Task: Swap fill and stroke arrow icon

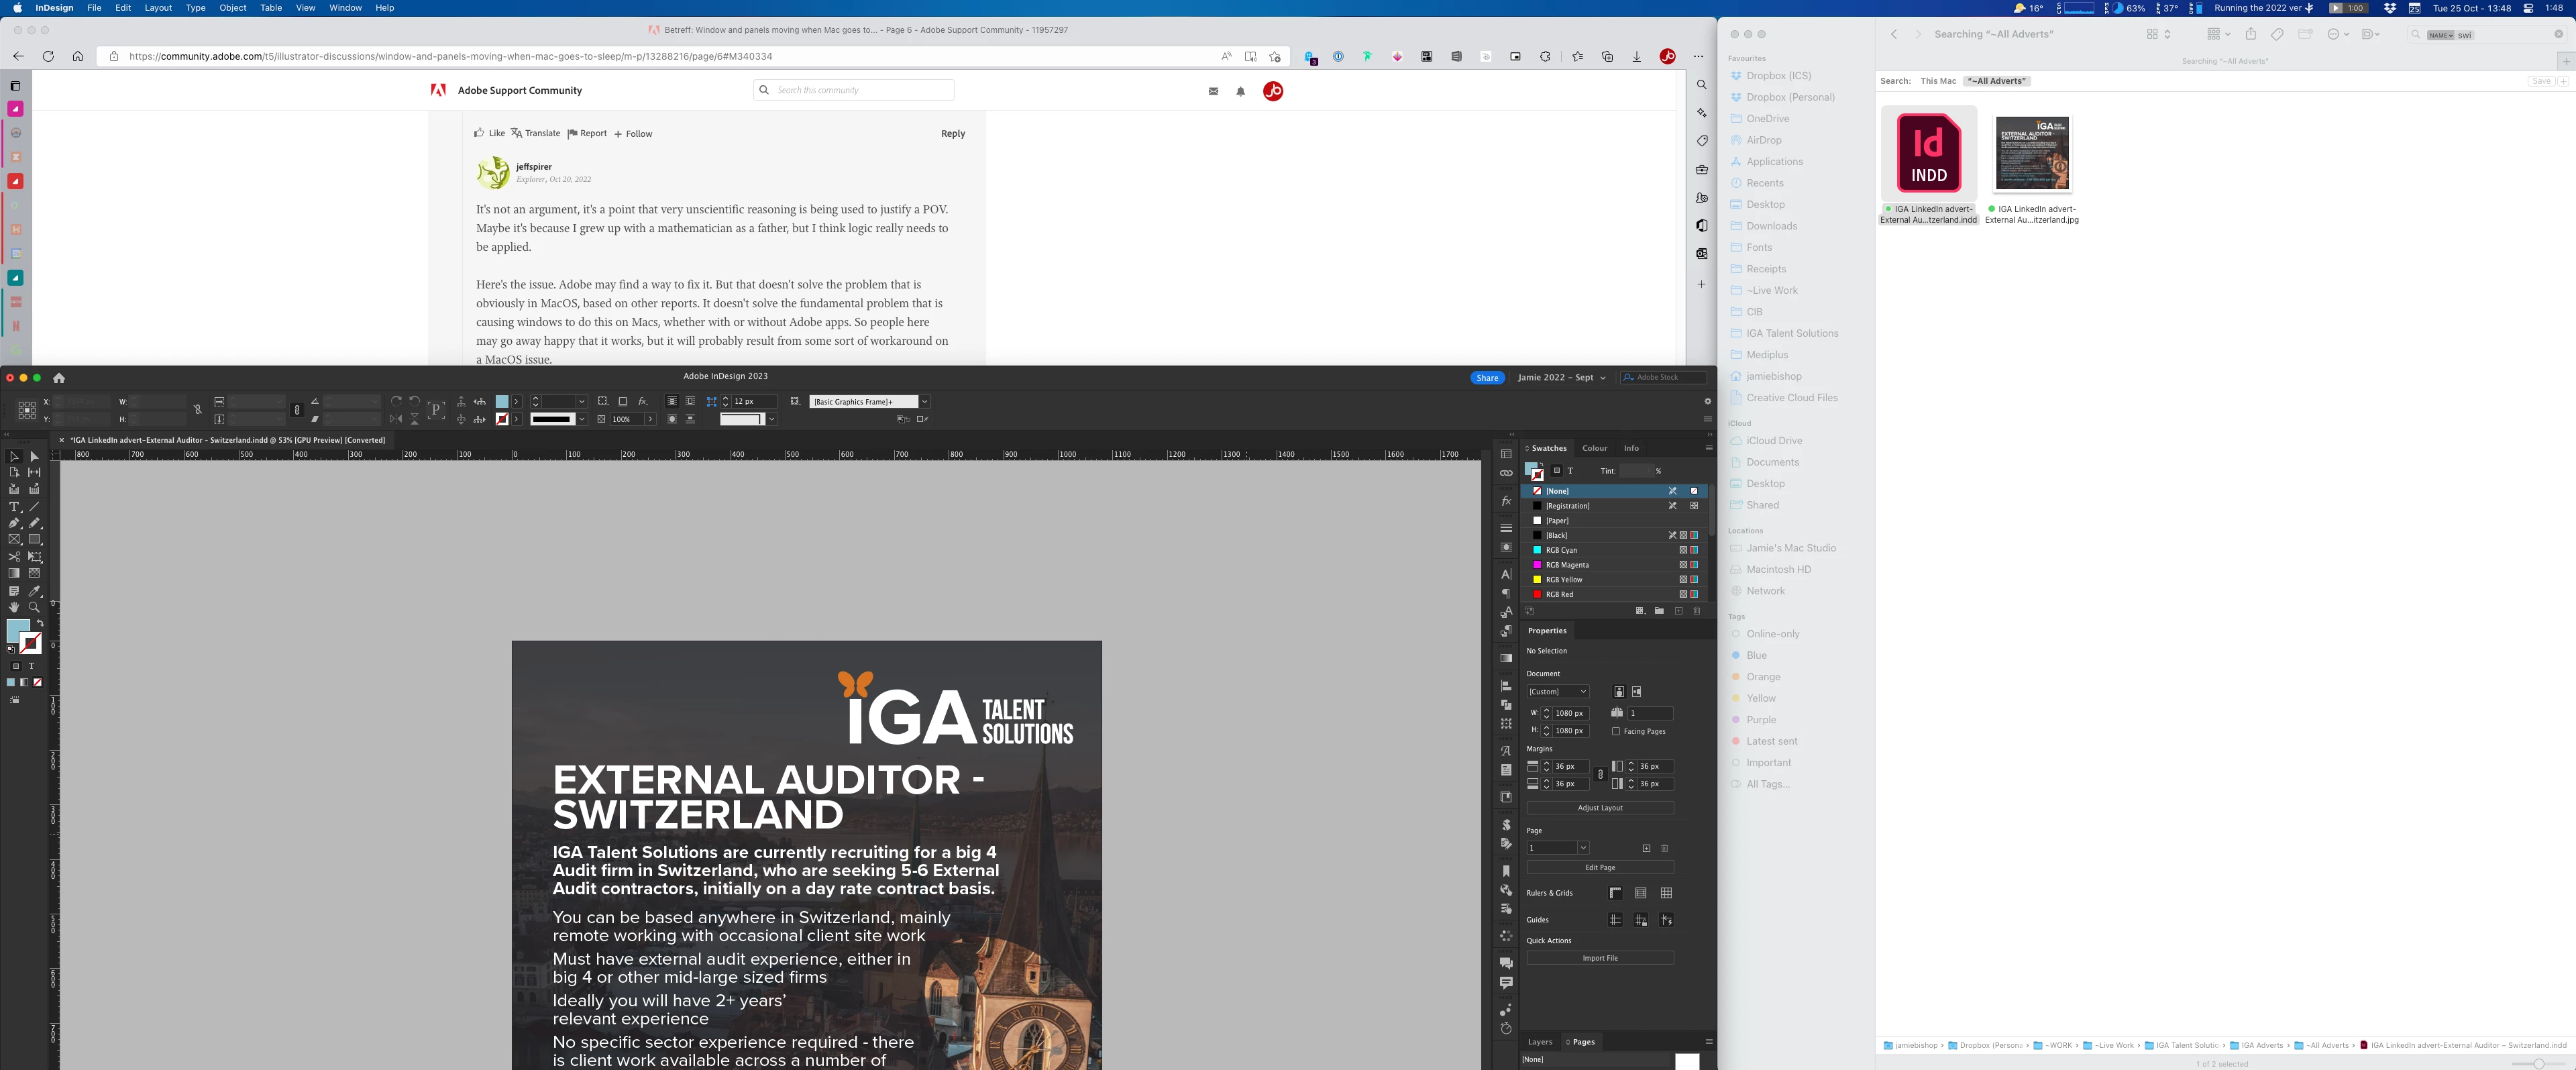Action: [x=40, y=623]
